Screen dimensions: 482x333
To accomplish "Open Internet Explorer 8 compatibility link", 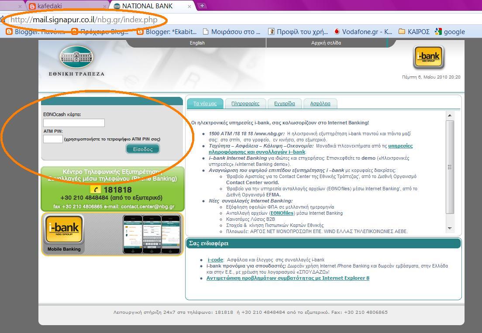I will click(288, 278).
